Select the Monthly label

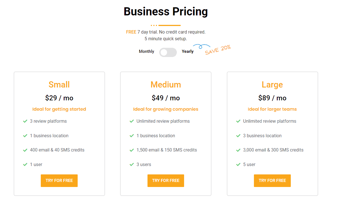[146, 51]
